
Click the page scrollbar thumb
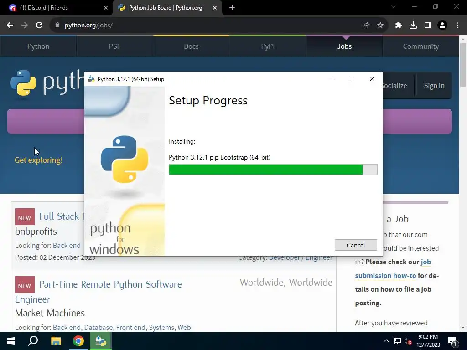(x=463, y=65)
